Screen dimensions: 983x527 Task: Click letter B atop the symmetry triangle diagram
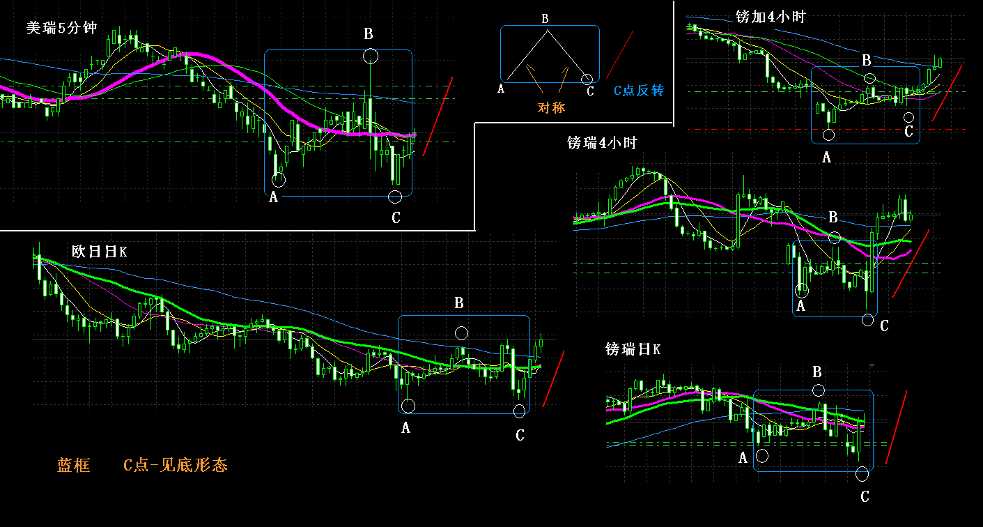(546, 19)
